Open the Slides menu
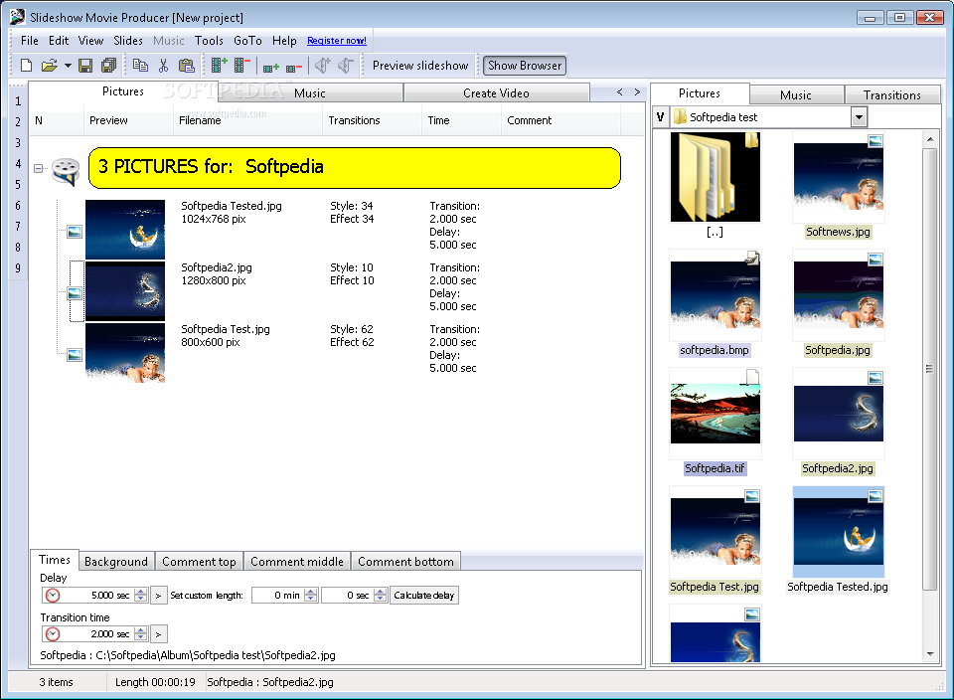The height and width of the screenshot is (700, 954). (x=128, y=40)
